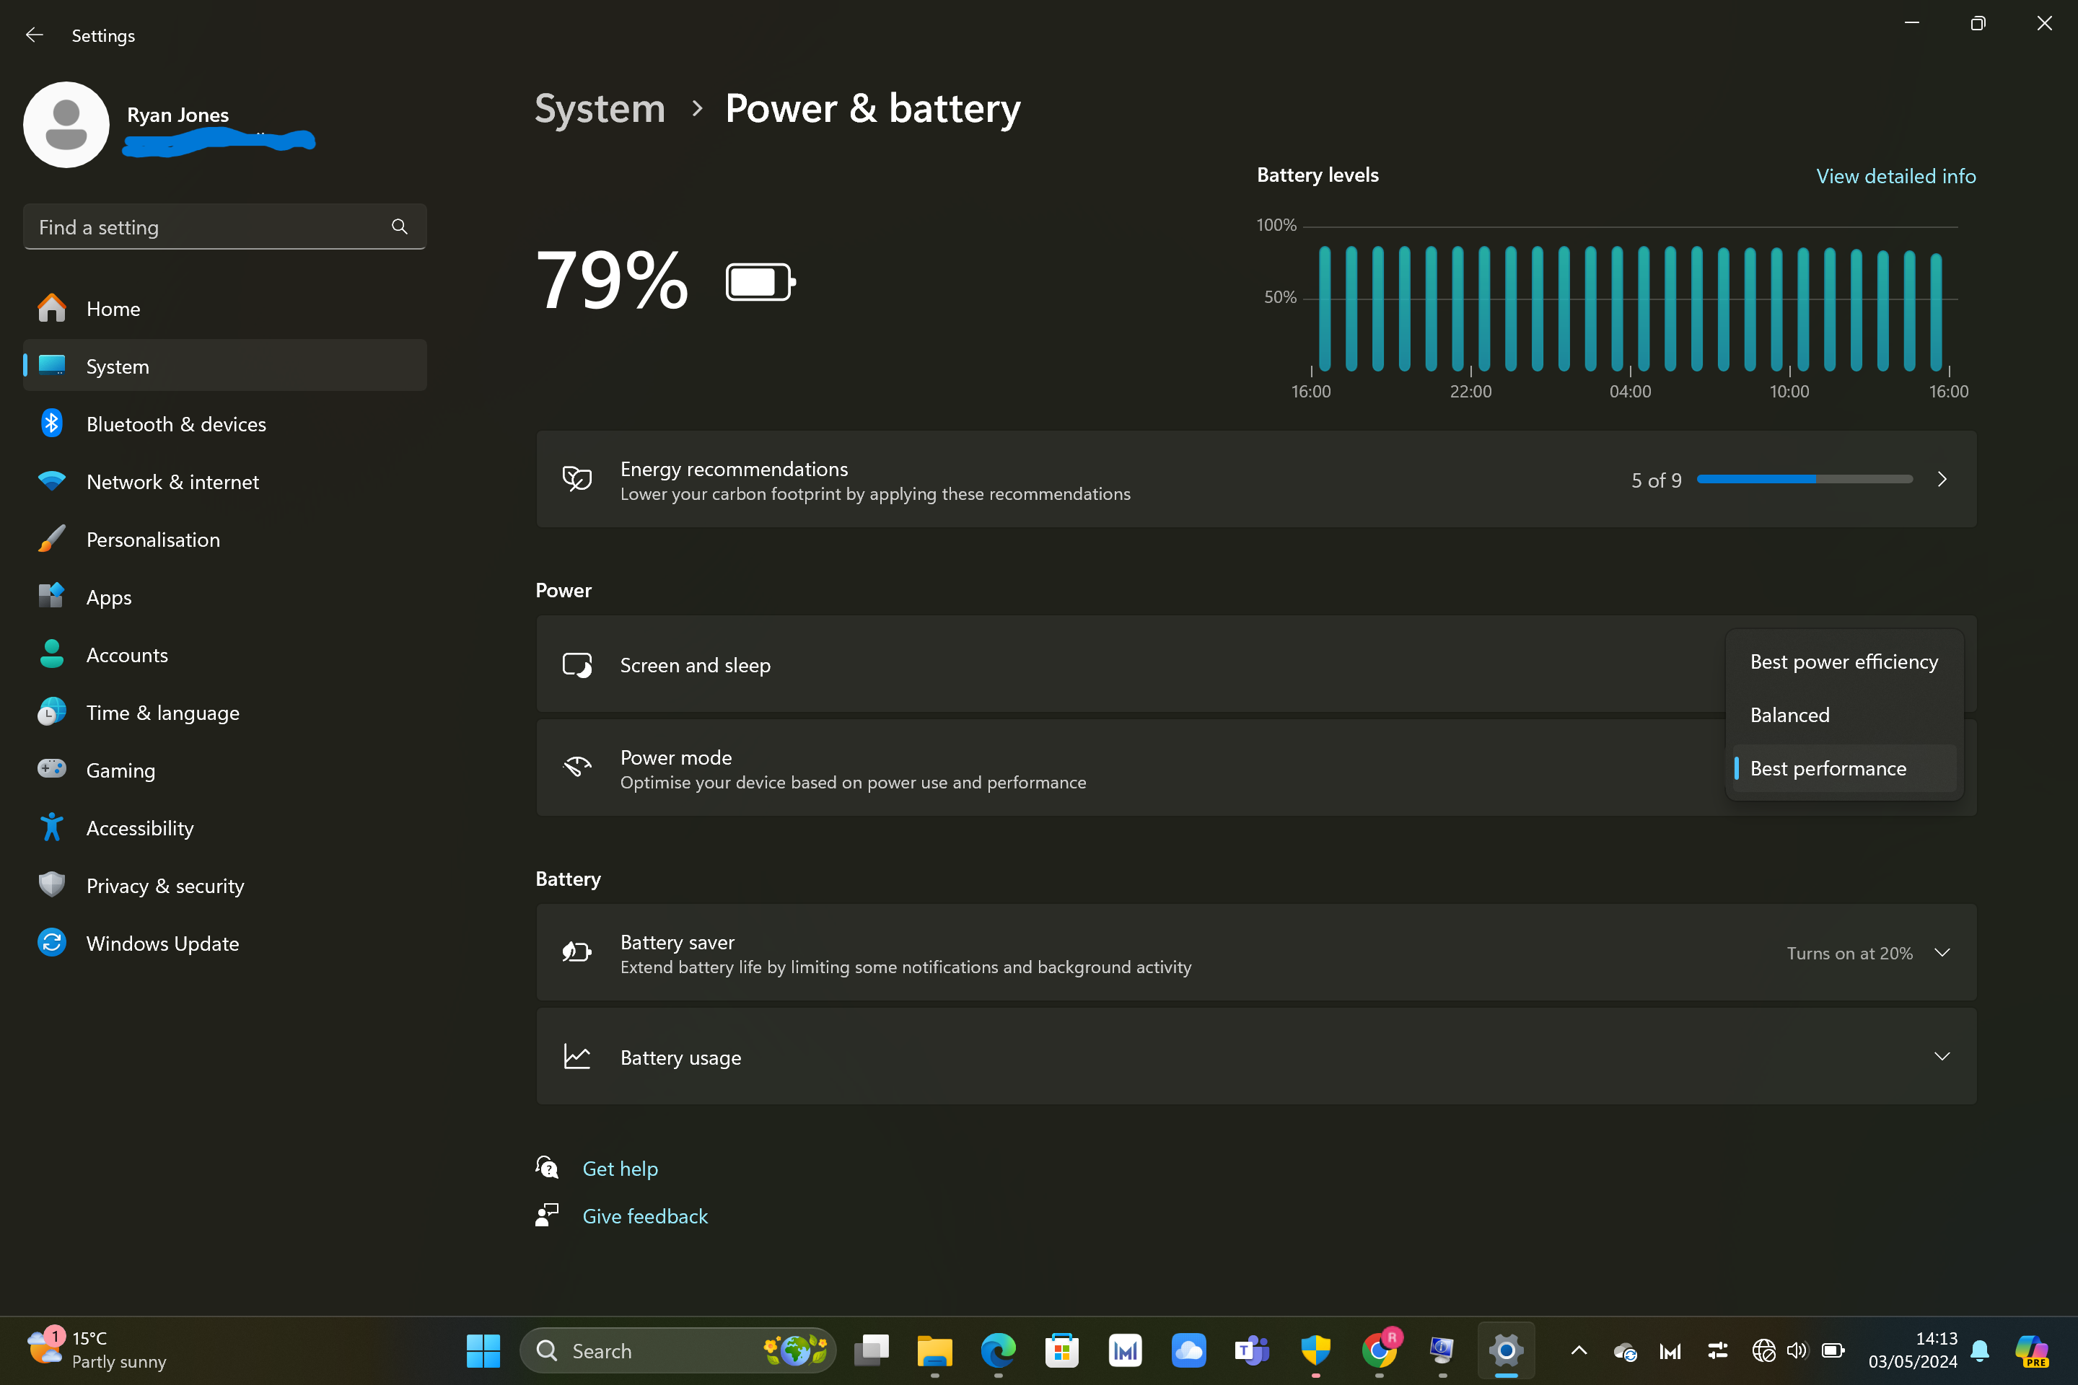This screenshot has height=1385, width=2078.
Task: Click the Screen and sleep icon
Action: point(577,665)
